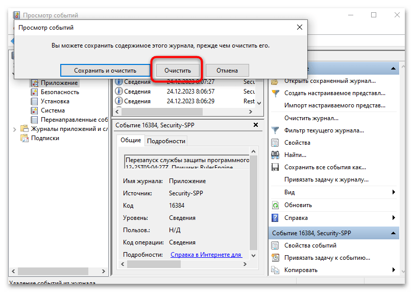Maximize the main Просмотр событий window
Image resolution: width=413 pixels, height=292 pixels.
pos(374,15)
